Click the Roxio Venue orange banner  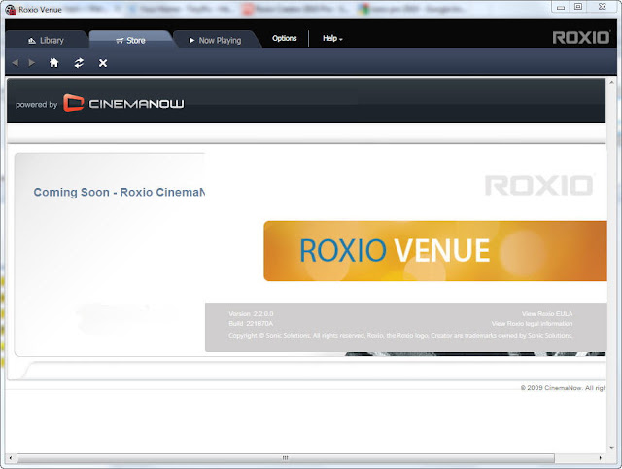click(x=435, y=251)
